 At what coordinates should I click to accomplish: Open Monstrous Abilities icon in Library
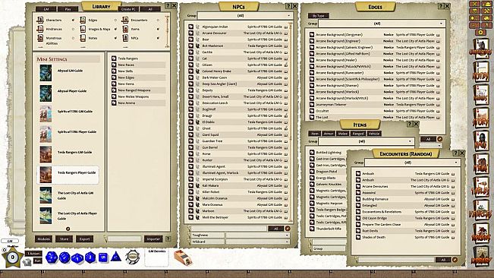click(40, 38)
